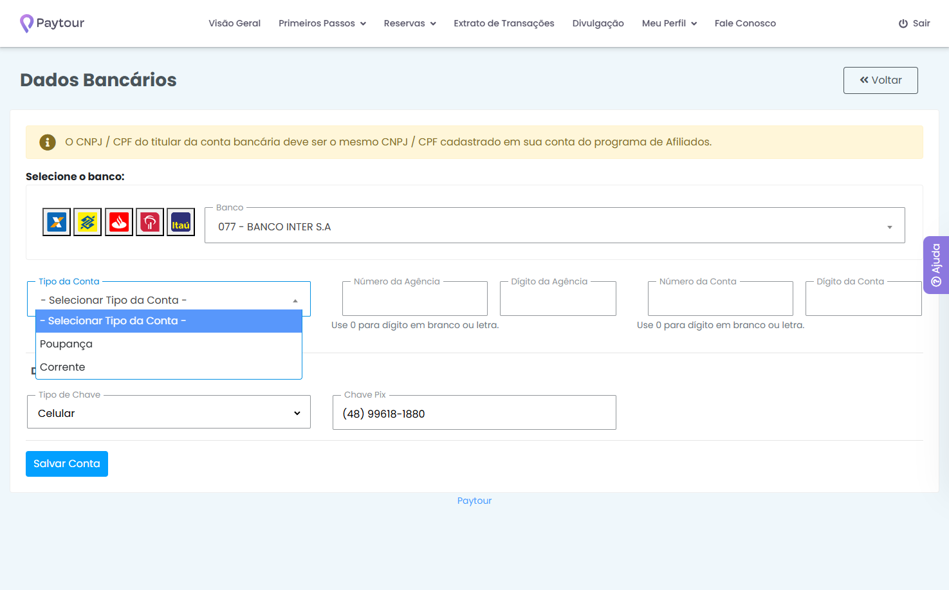Choose the '- Selecionar Tipo da Conta -' option
This screenshot has width=949, height=590.
tap(169, 321)
